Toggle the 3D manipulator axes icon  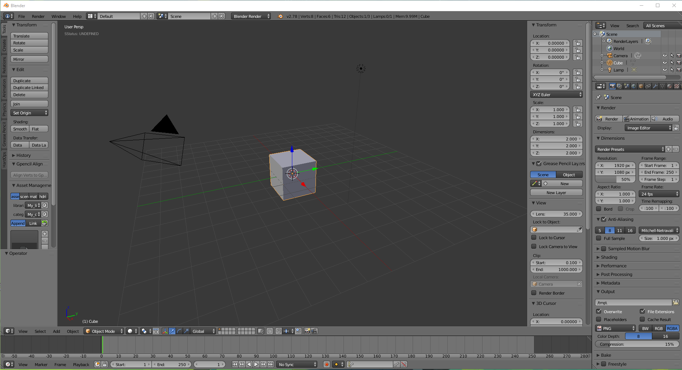tap(165, 331)
